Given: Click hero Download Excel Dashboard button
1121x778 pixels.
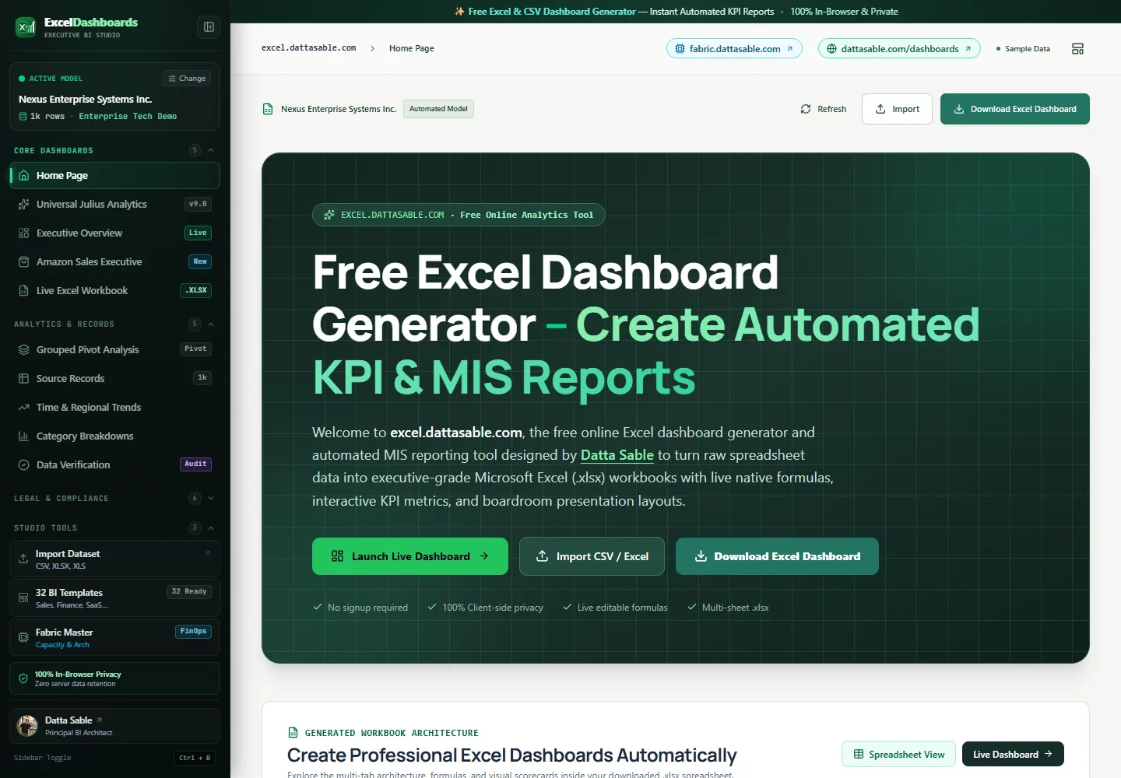Looking at the screenshot, I should [x=777, y=556].
